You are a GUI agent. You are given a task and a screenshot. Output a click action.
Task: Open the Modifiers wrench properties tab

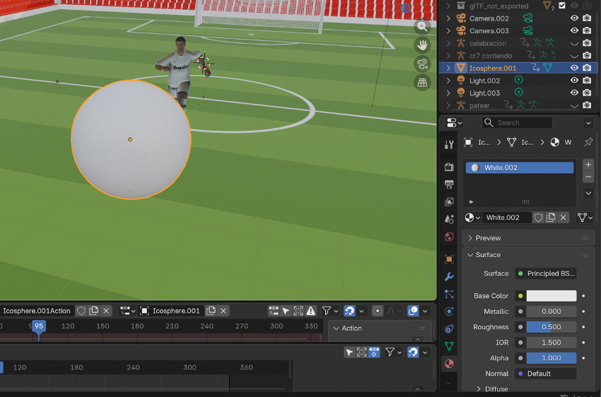tap(449, 276)
